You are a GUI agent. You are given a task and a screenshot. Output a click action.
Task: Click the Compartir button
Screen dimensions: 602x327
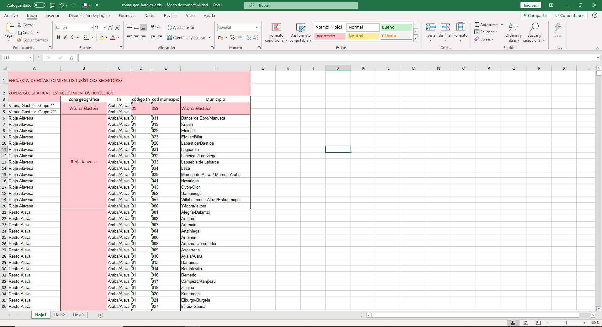(x=535, y=15)
